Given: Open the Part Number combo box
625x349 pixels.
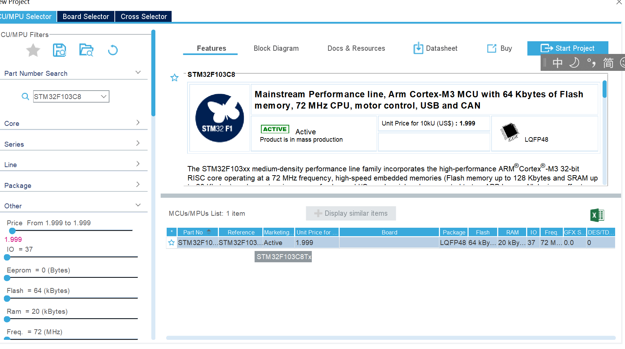Looking at the screenshot, I should pyautogui.click(x=103, y=96).
